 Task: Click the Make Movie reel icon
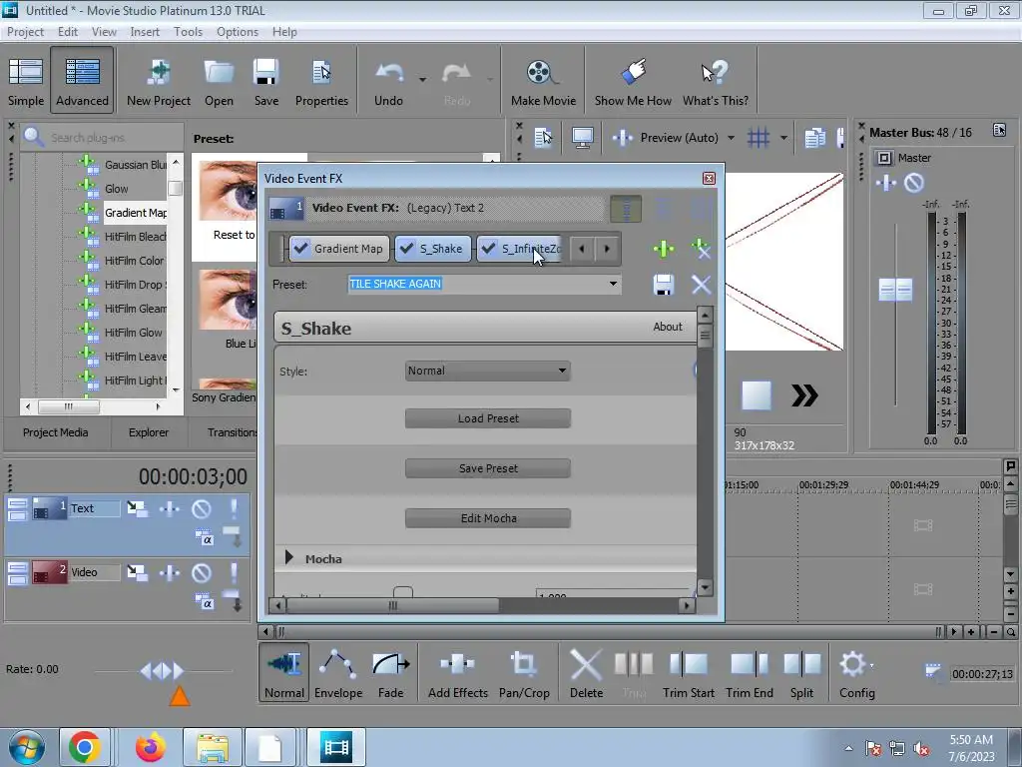point(542,72)
